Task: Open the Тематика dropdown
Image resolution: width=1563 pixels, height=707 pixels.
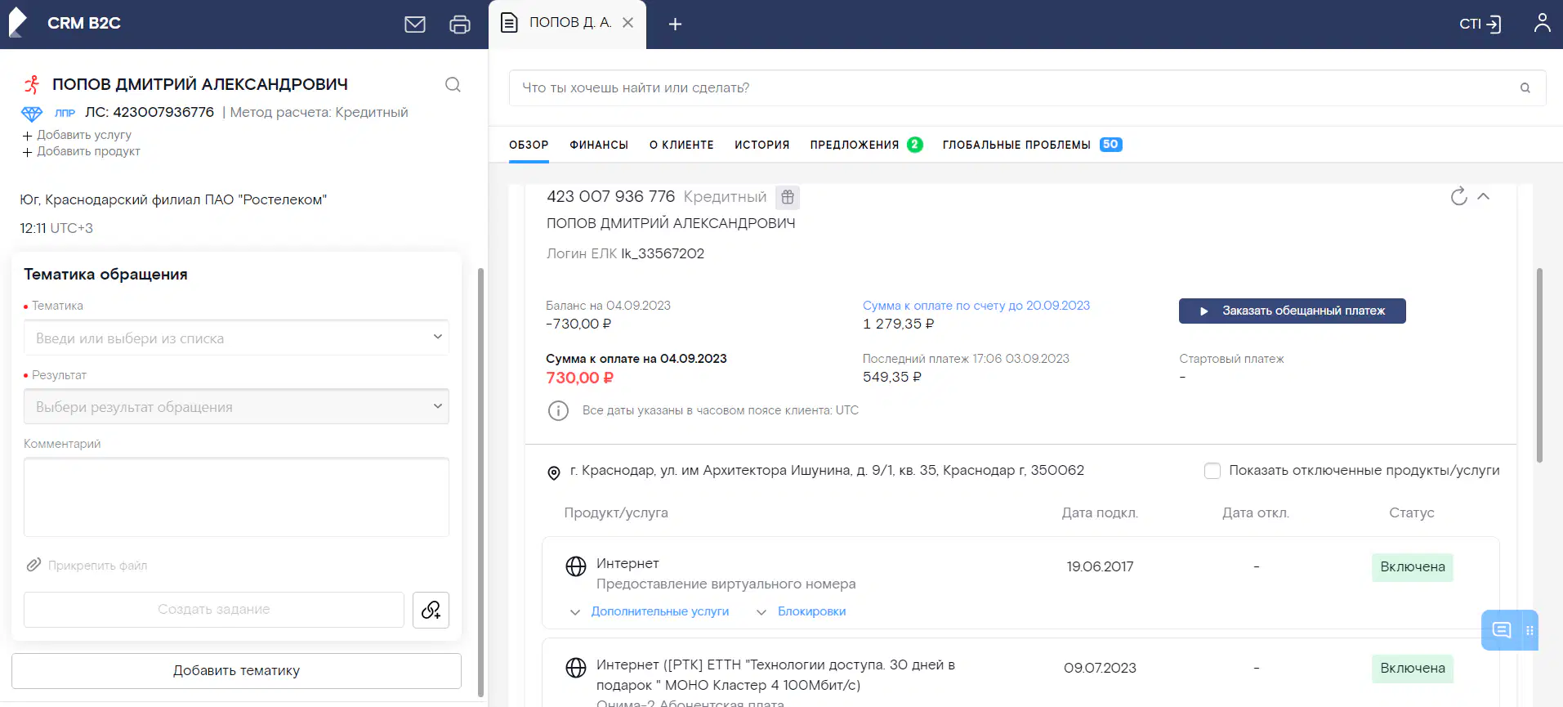Action: [x=236, y=338]
